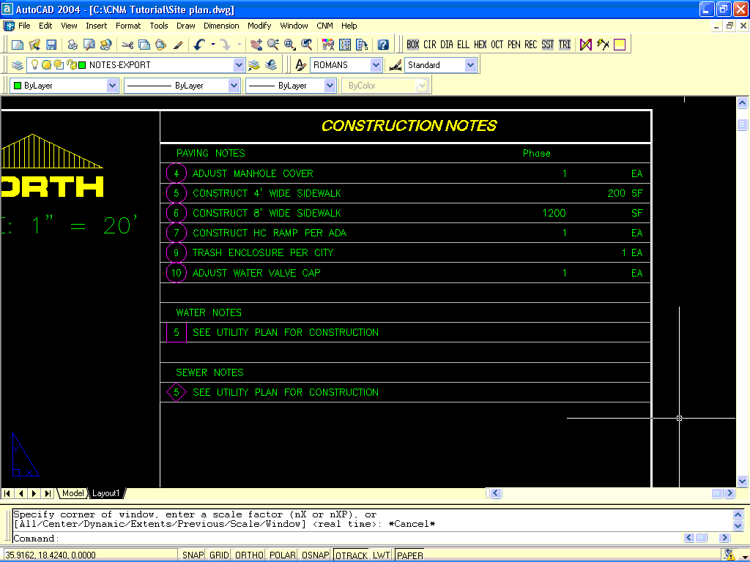Viewport: 750px width, 562px height.
Task: Open the CNM menu
Action: tap(324, 26)
